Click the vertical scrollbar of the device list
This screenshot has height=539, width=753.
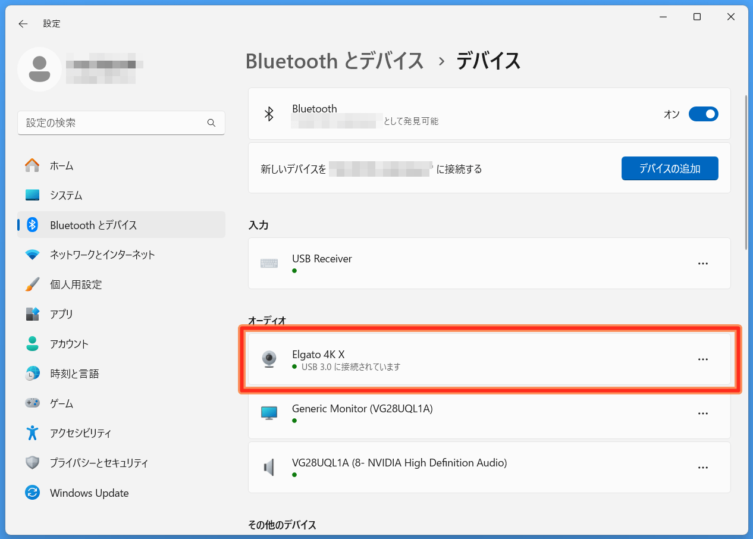click(746, 173)
